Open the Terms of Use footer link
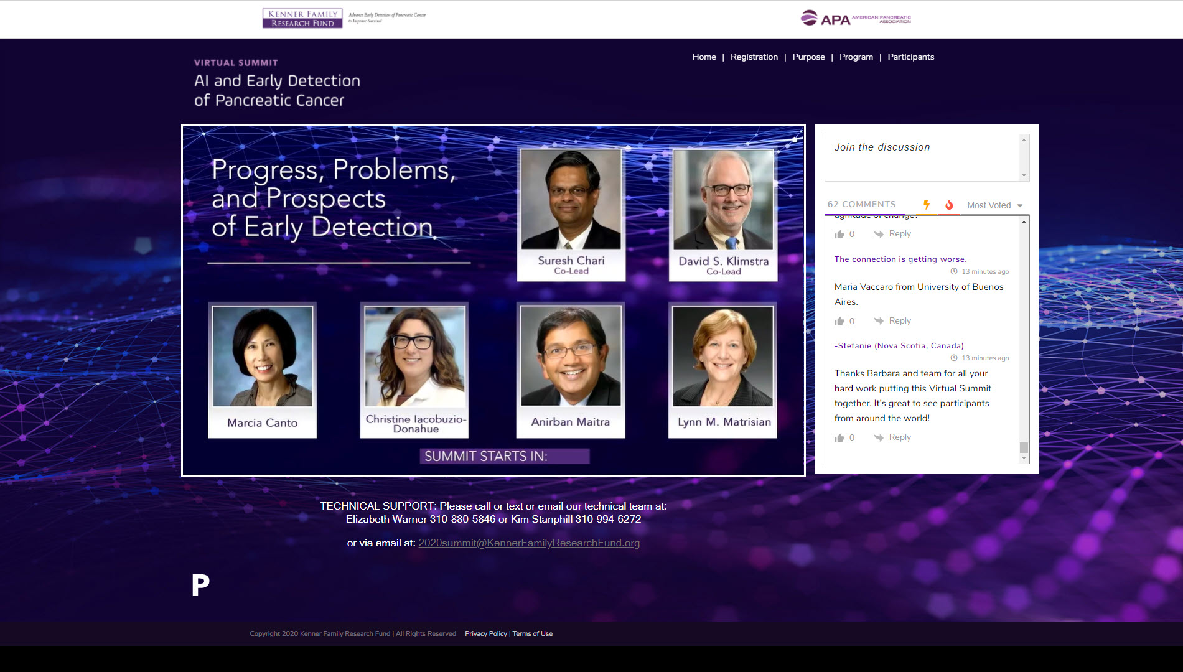 click(x=533, y=633)
